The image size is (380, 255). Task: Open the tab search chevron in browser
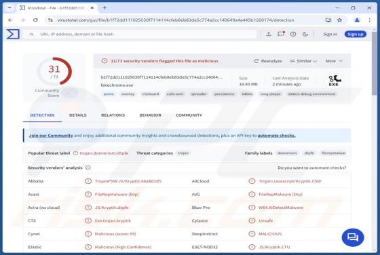point(9,7)
